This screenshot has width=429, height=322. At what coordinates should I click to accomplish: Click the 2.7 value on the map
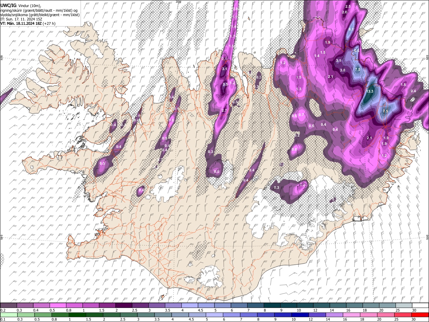tap(225, 111)
